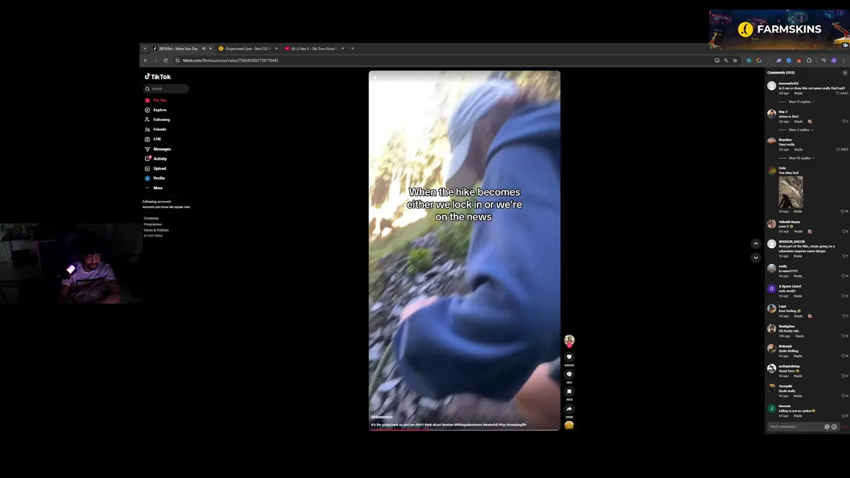Go to the next video with the down arrow
This screenshot has height=478, width=850.
[x=756, y=258]
